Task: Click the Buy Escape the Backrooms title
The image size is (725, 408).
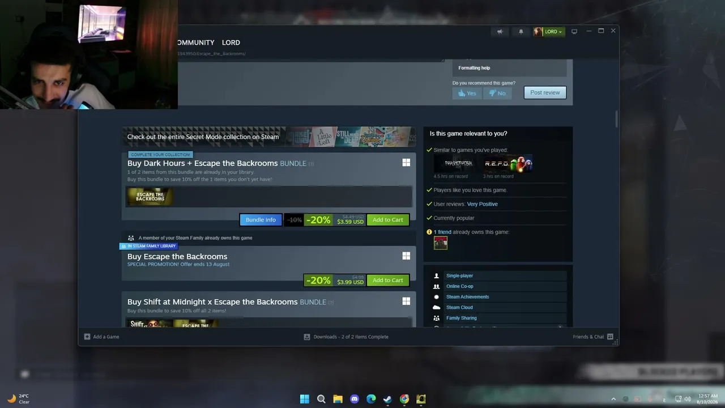Action: tap(177, 257)
